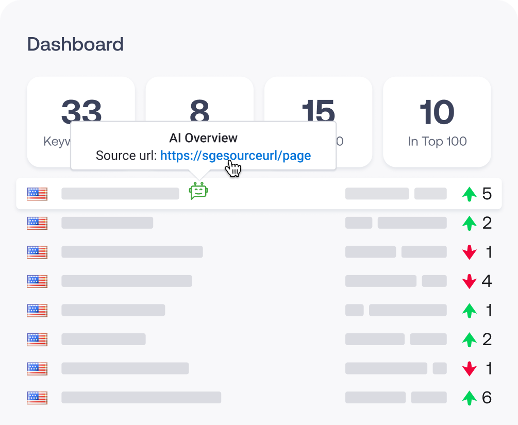Click green up arrow beside 5
Viewport: 518px width, 425px height.
[x=469, y=194]
